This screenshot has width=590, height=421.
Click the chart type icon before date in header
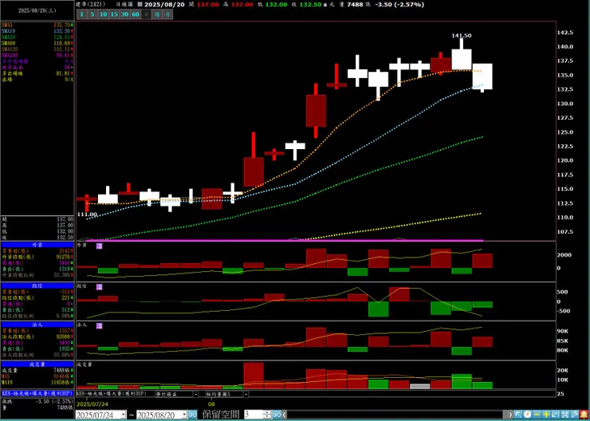pos(140,5)
